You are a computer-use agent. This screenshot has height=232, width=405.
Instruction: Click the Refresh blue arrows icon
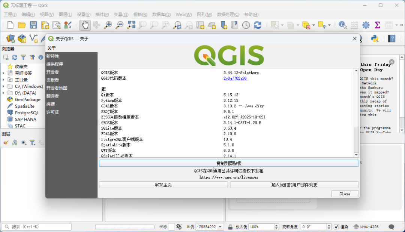258,25
